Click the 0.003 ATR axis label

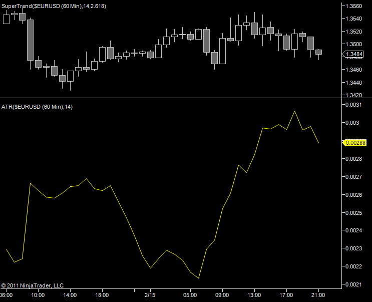(352, 123)
